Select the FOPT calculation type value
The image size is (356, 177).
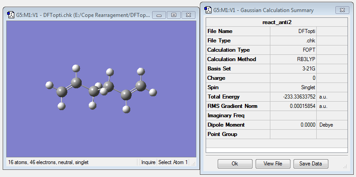pyautogui.click(x=309, y=50)
